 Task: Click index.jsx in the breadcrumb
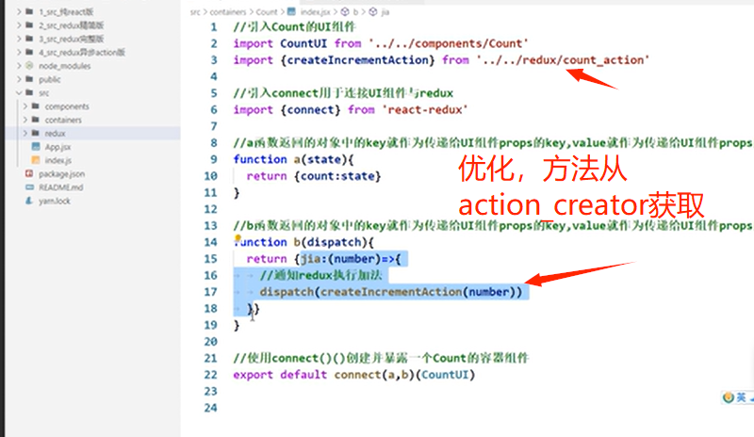(315, 12)
